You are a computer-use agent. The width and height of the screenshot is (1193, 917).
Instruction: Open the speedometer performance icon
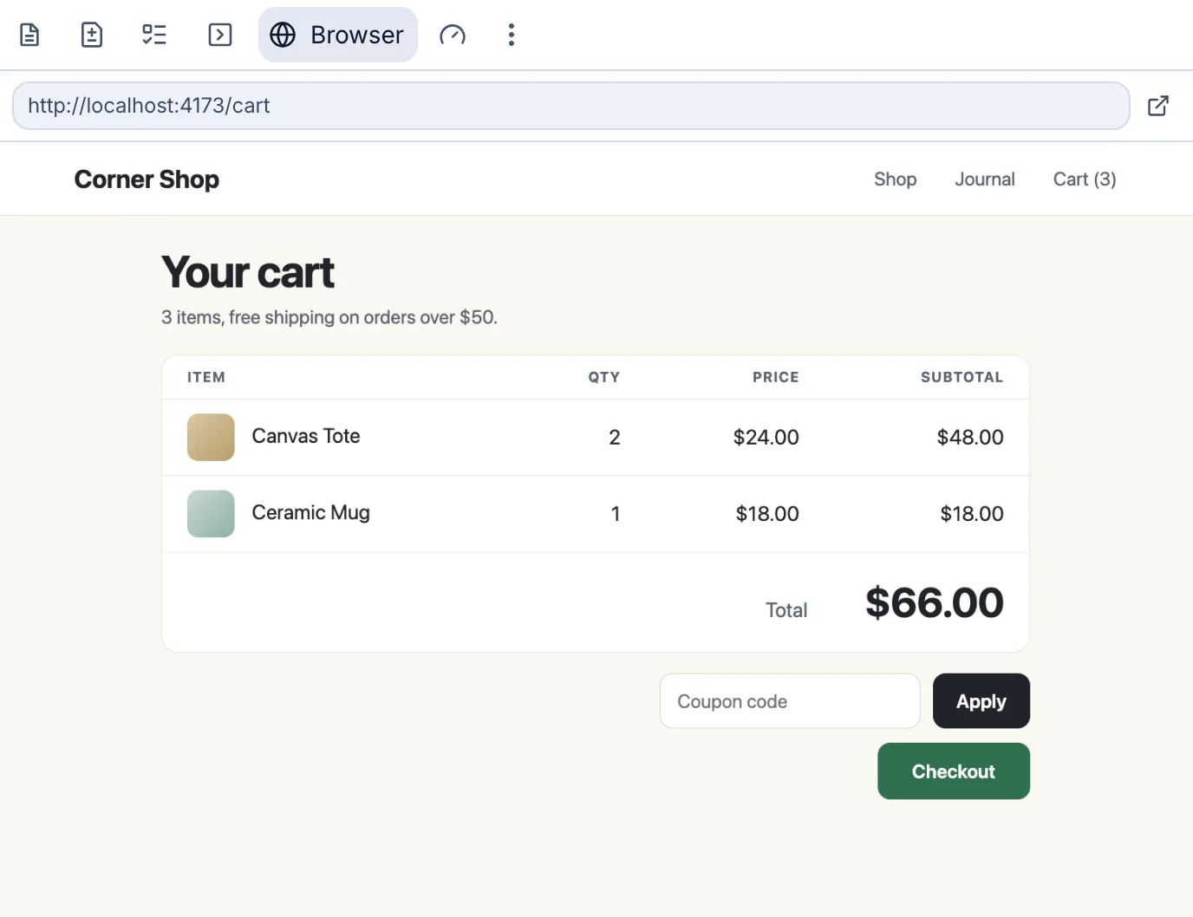pos(453,35)
